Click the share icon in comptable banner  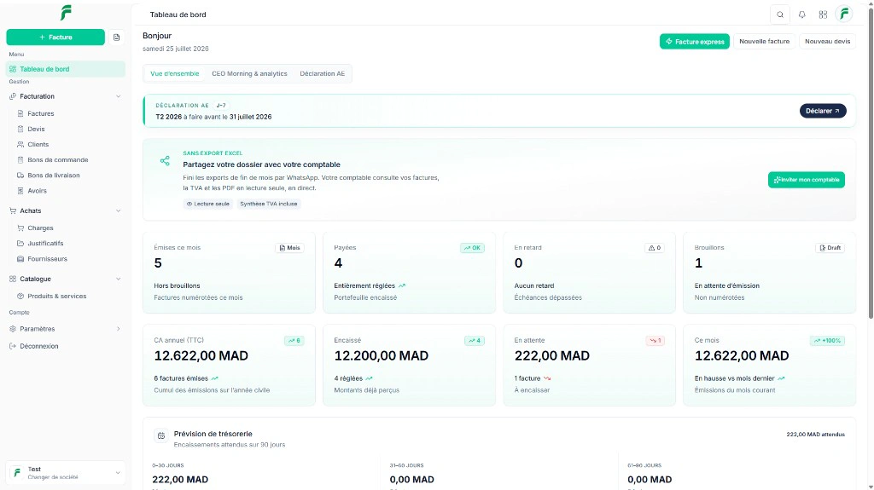pos(165,161)
